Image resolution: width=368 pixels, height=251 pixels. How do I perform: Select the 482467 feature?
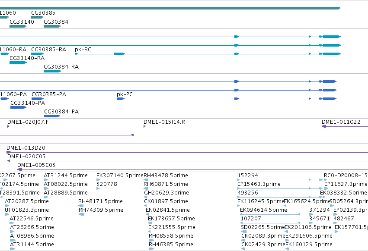click(336, 223)
